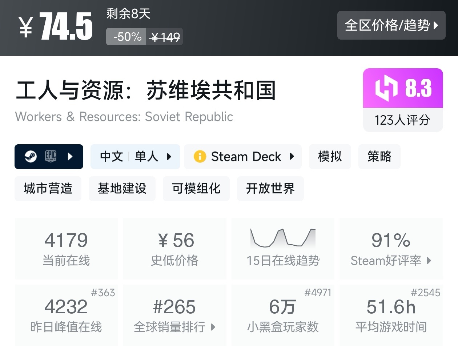Click the #2545 rank label

pos(426,293)
